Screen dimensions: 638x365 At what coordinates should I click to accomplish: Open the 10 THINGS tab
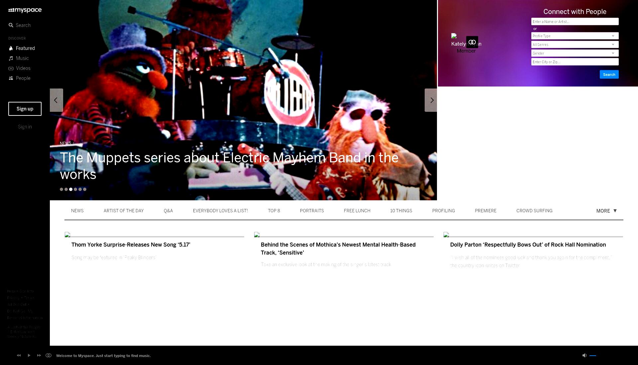[401, 211]
